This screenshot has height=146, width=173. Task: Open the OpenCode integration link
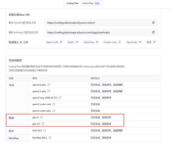(x=134, y=42)
